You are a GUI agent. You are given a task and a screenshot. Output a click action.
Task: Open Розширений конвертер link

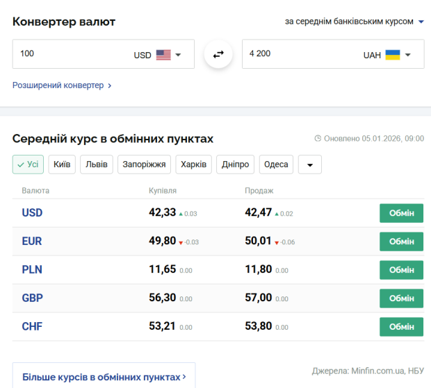(x=61, y=85)
